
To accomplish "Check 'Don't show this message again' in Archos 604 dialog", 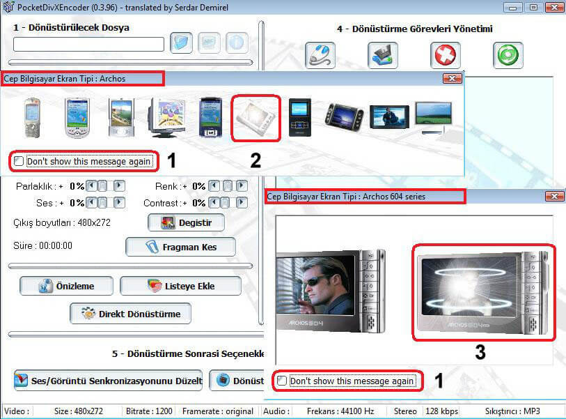I will point(281,381).
